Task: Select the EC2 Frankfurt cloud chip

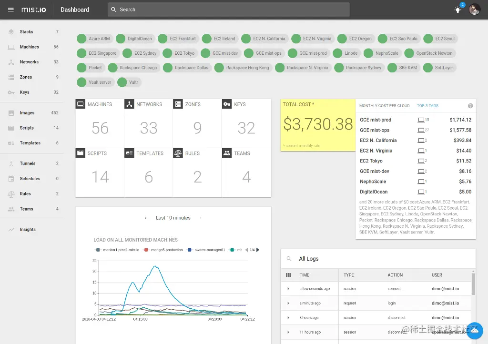Action: coord(178,39)
